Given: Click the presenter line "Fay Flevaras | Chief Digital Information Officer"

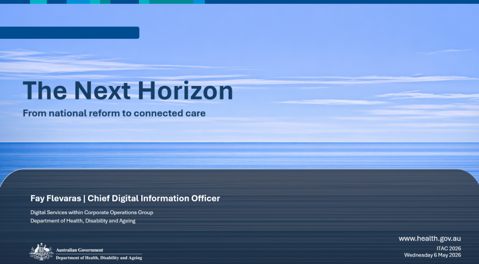Looking at the screenshot, I should click(125, 199).
